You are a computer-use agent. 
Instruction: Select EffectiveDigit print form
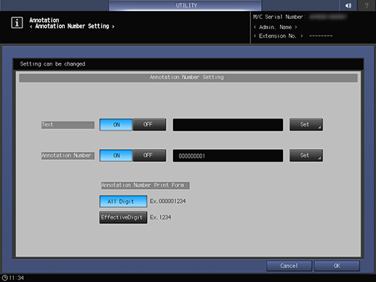[x=123, y=217]
